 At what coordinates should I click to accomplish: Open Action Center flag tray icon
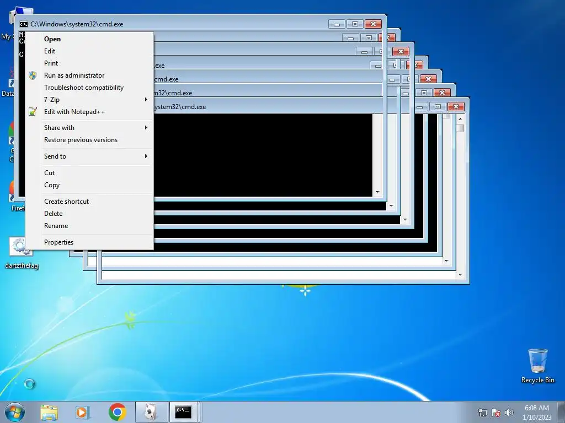[x=496, y=413]
